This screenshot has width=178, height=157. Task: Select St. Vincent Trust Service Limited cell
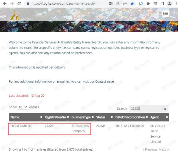tap(158, 134)
